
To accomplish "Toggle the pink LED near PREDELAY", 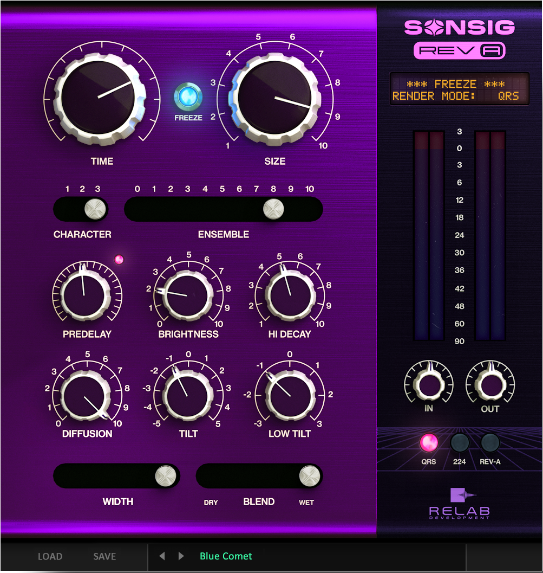I will pos(119,260).
